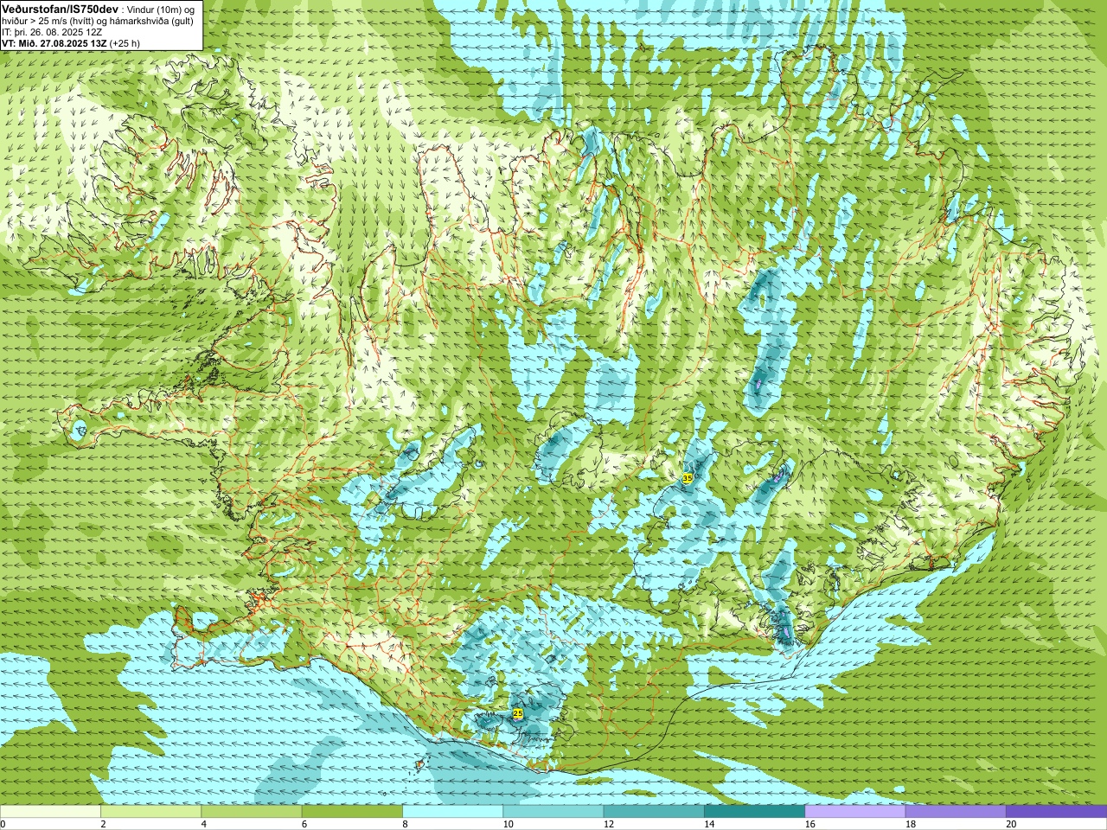This screenshot has width=1107, height=830.
Task: Select the dark teal 14–16 m/s swatch
Action: coord(754,812)
